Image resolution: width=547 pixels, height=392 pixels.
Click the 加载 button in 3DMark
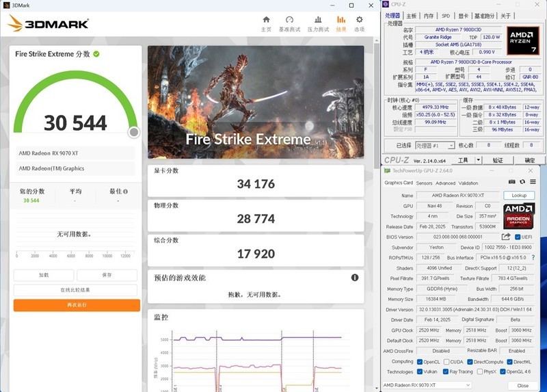[x=44, y=275]
